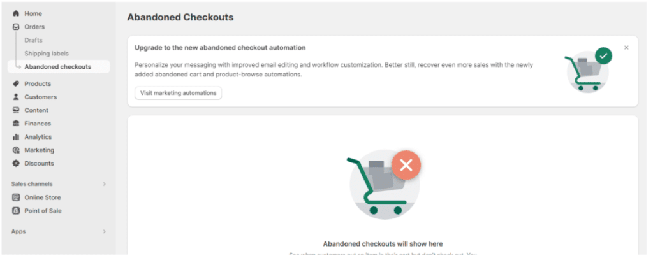Click the Content icon in sidebar

point(16,110)
